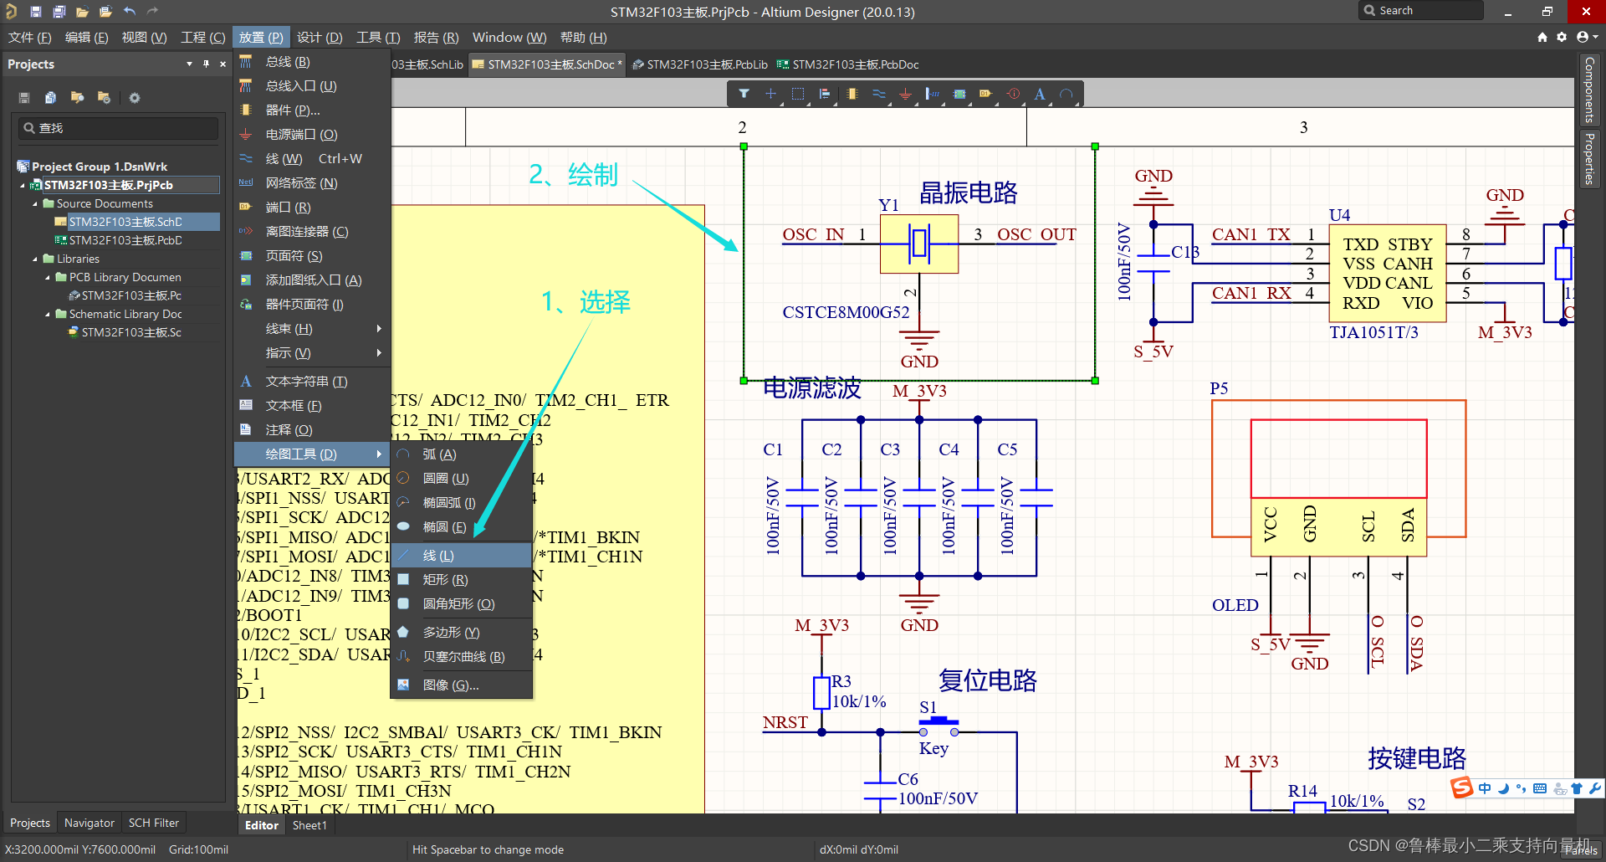Open the Navigator panel tab
Viewport: 1606px width, 862px height.
click(89, 823)
